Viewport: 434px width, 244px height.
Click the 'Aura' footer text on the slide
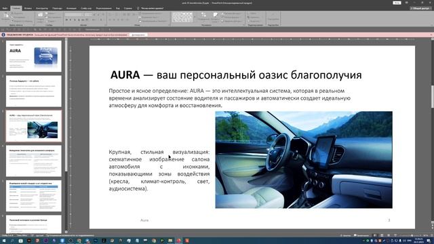coord(144,220)
